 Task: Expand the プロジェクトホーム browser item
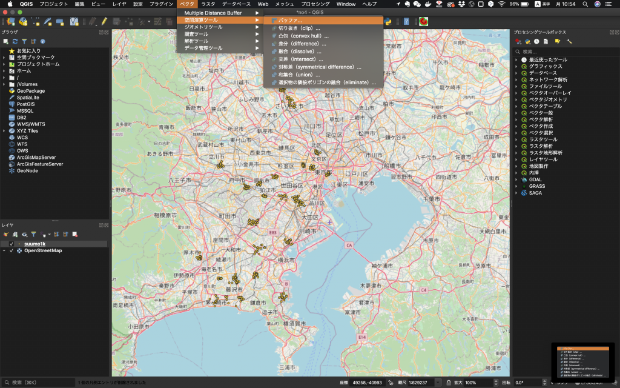click(4, 64)
